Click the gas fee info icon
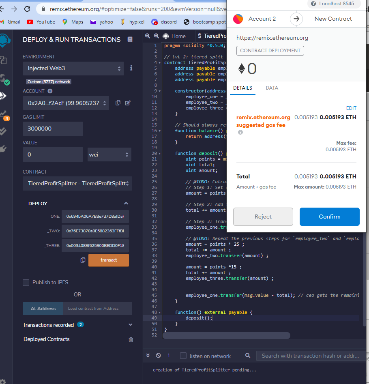This screenshot has width=369, height=384. [x=240, y=132]
